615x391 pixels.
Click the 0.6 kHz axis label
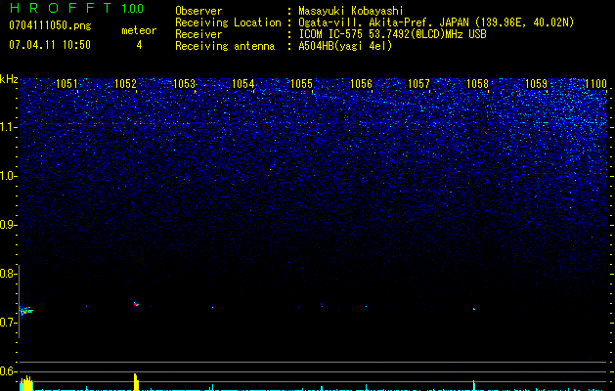click(x=8, y=371)
